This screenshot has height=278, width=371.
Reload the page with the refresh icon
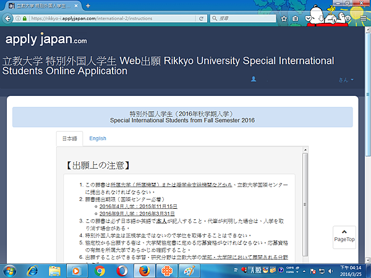pyautogui.click(x=201, y=19)
